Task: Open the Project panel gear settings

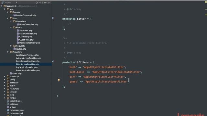Action: pos(45,3)
